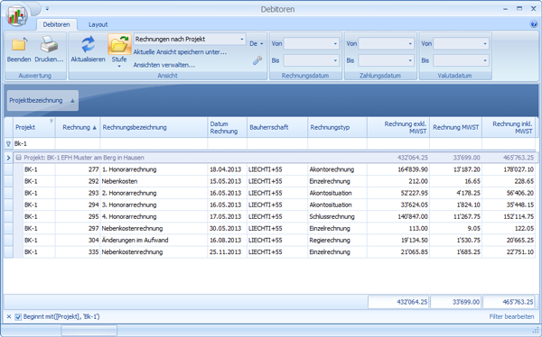Open the help question mark icon
This screenshot has width=542, height=337.
[533, 24]
